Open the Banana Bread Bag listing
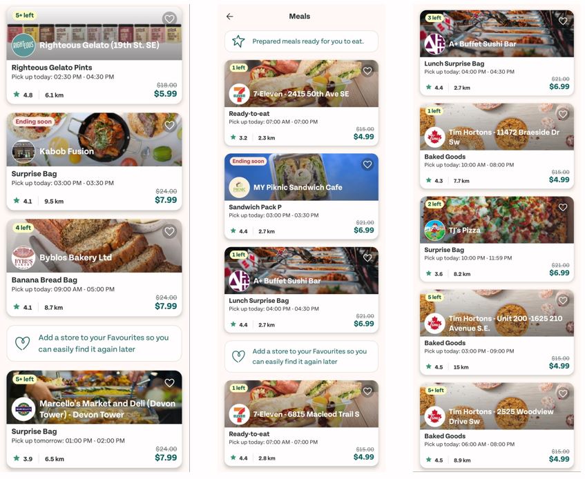The width and height of the screenshot is (585, 479). (94, 268)
